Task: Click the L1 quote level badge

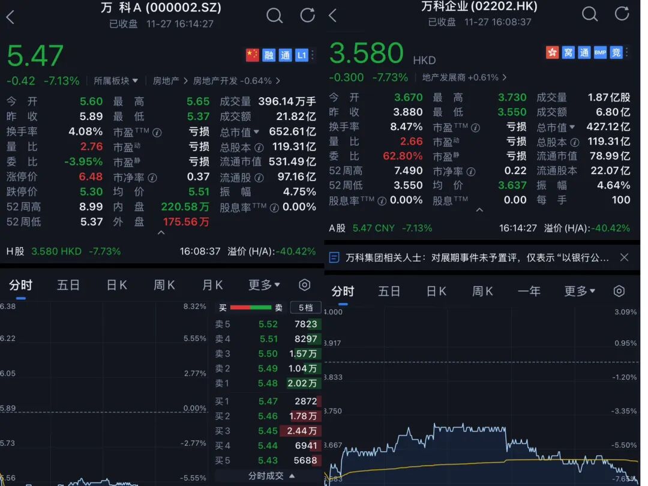Action: 301,55
